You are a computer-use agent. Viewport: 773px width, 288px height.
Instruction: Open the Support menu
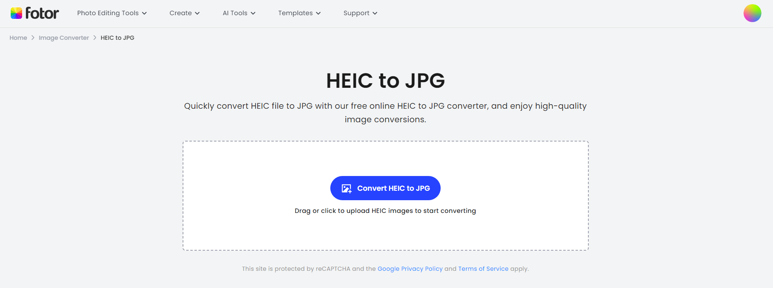click(x=360, y=13)
